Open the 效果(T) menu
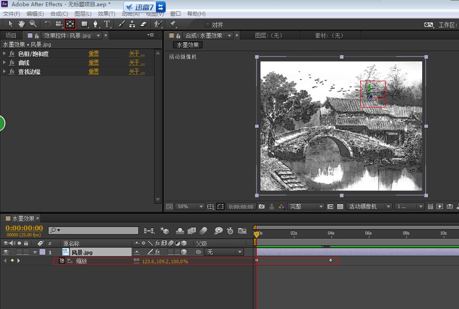The width and height of the screenshot is (459, 309). tap(106, 14)
